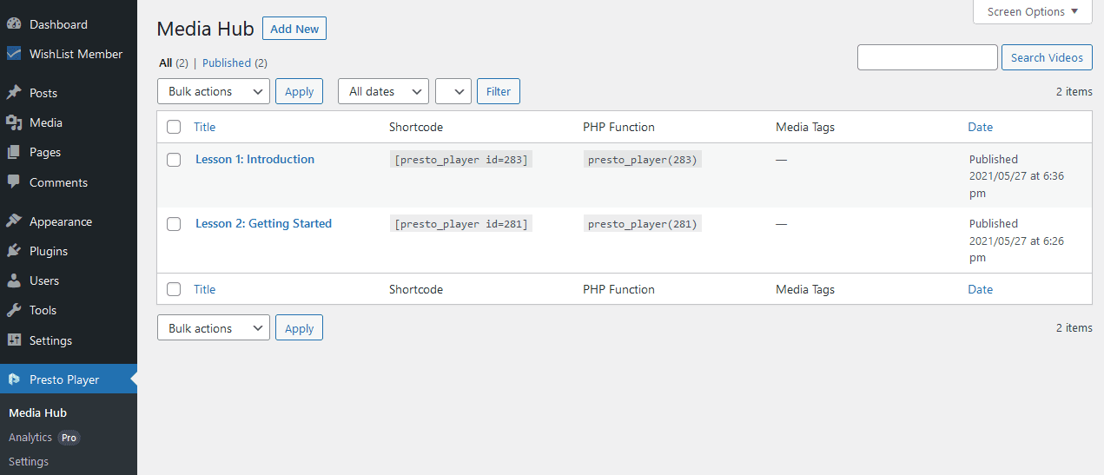The image size is (1104, 475).
Task: Open Analytics Pro submenu item
Action: (x=43, y=438)
